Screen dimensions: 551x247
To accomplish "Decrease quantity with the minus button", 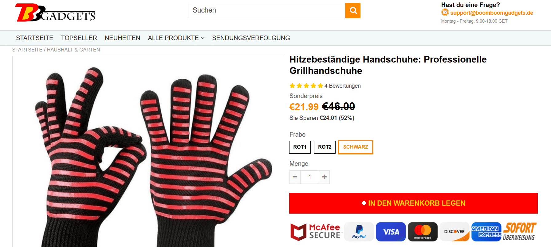I will [x=295, y=177].
